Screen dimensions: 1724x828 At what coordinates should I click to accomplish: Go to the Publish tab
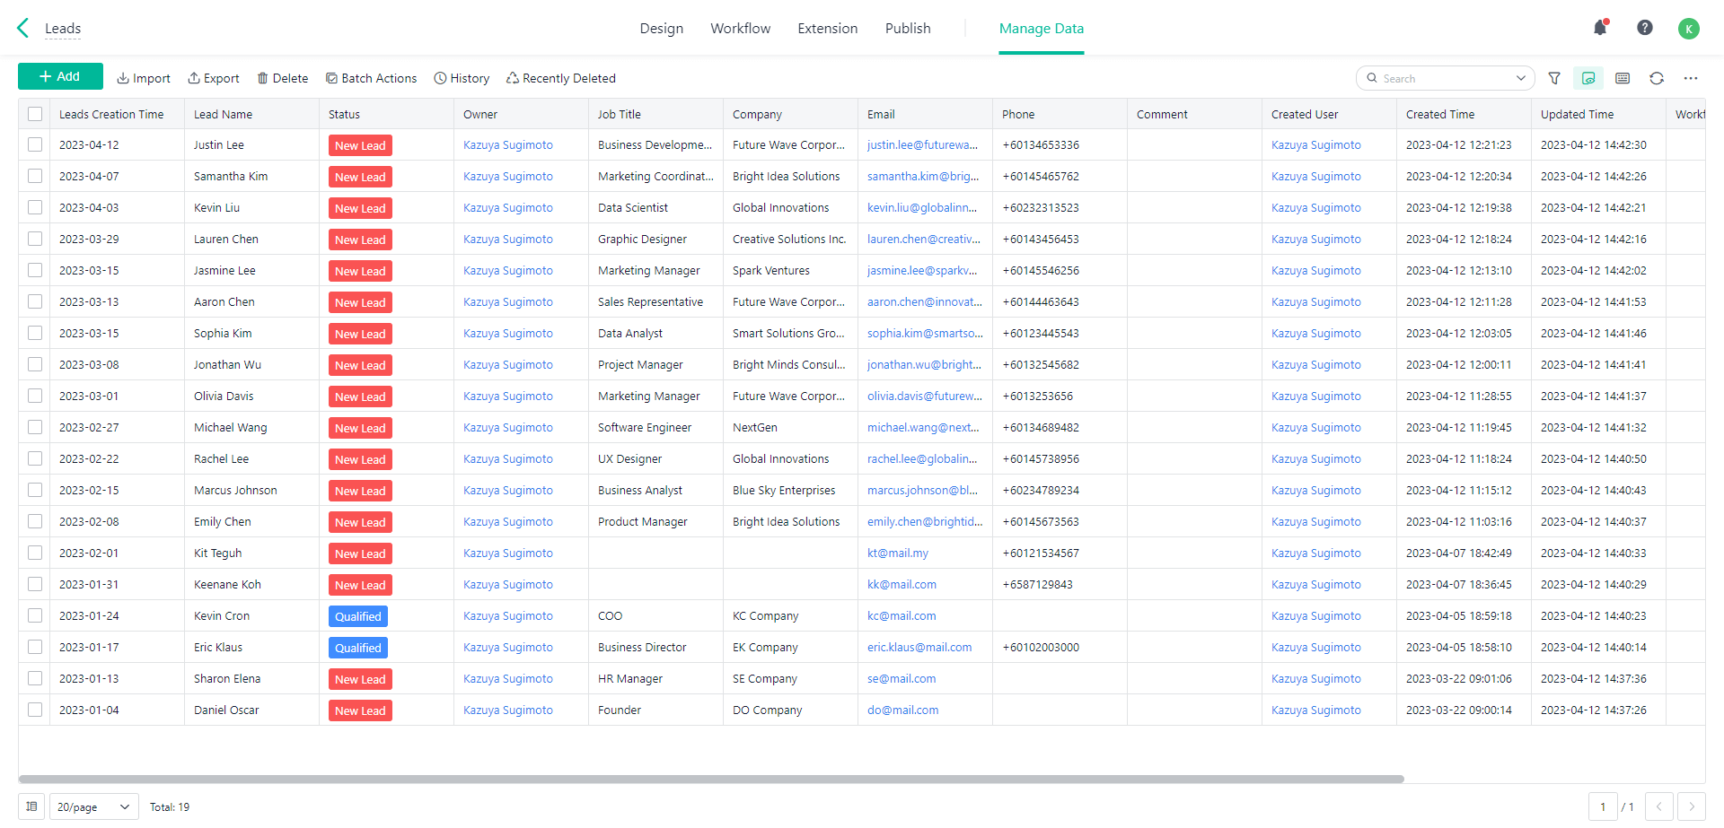pyautogui.click(x=907, y=29)
